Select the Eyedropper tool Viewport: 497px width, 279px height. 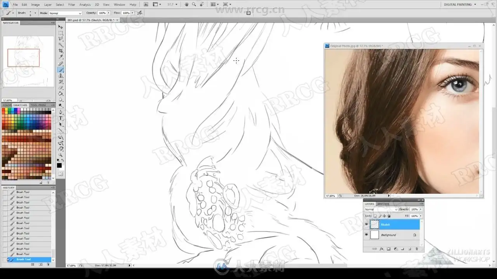[x=61, y=57]
